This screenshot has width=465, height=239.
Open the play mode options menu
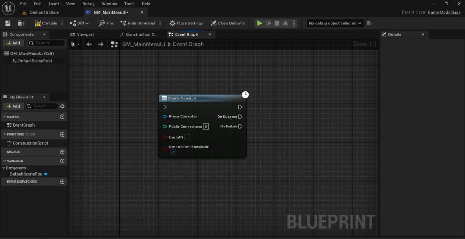(x=294, y=23)
